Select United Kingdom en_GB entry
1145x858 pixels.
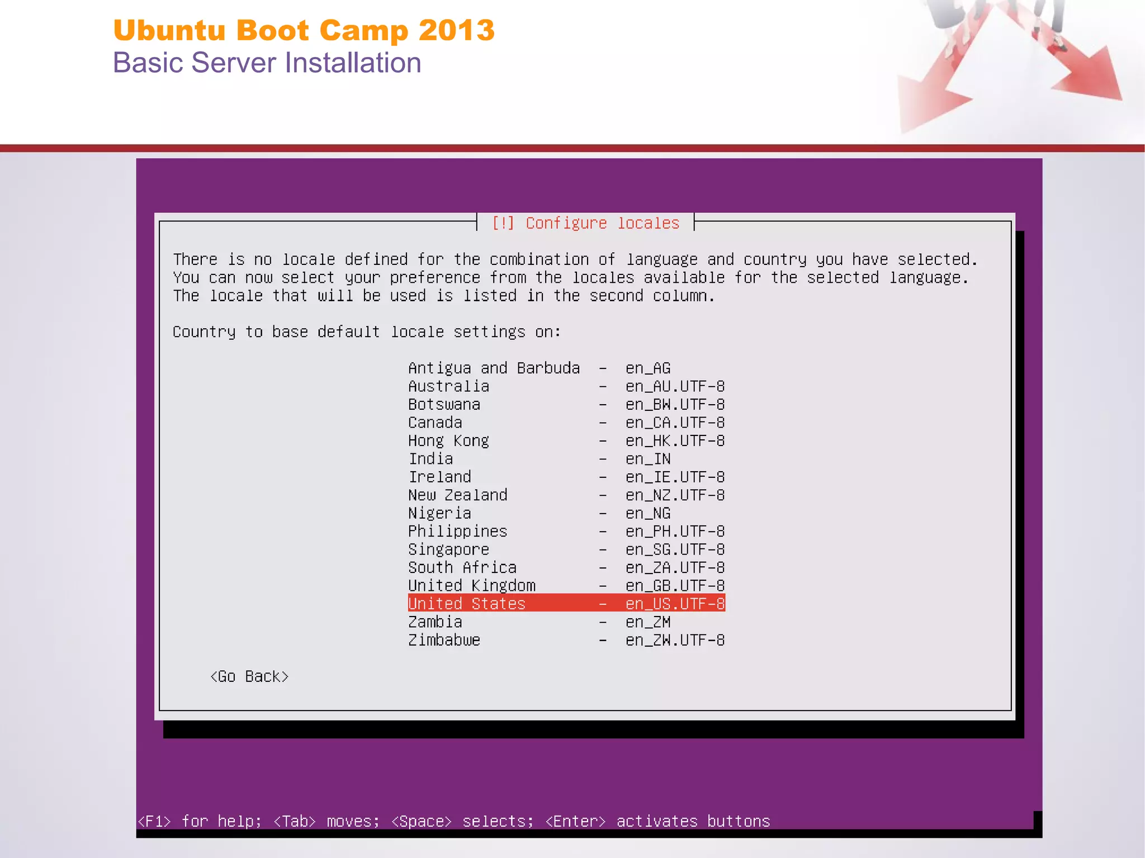tap(566, 586)
